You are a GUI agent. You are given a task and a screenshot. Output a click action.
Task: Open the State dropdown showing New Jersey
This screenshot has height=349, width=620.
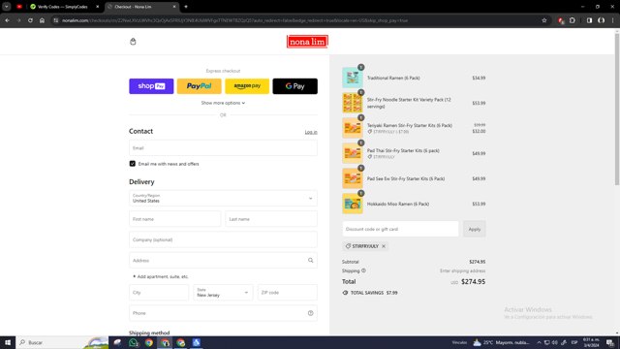pyautogui.click(x=223, y=293)
